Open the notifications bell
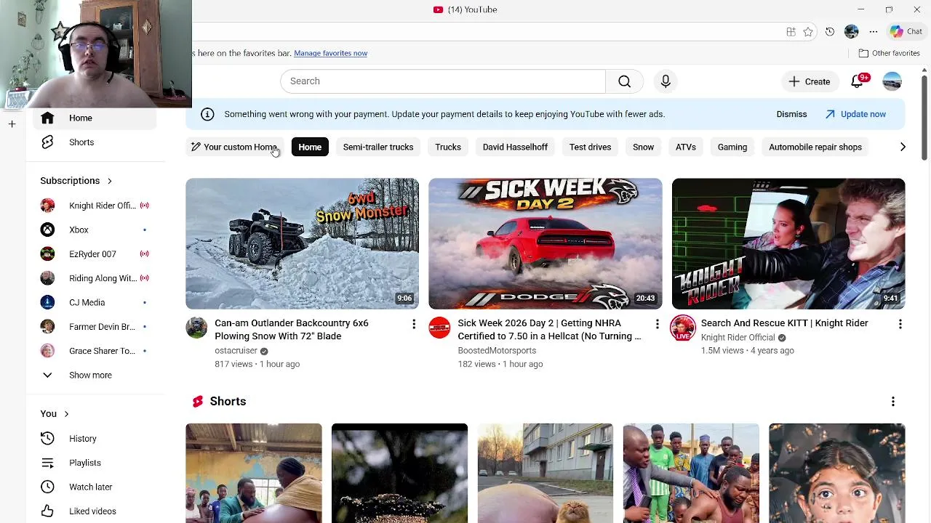This screenshot has height=523, width=931. point(858,81)
